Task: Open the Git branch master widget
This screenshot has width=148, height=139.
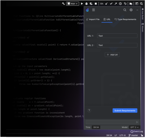Action: (133, 135)
